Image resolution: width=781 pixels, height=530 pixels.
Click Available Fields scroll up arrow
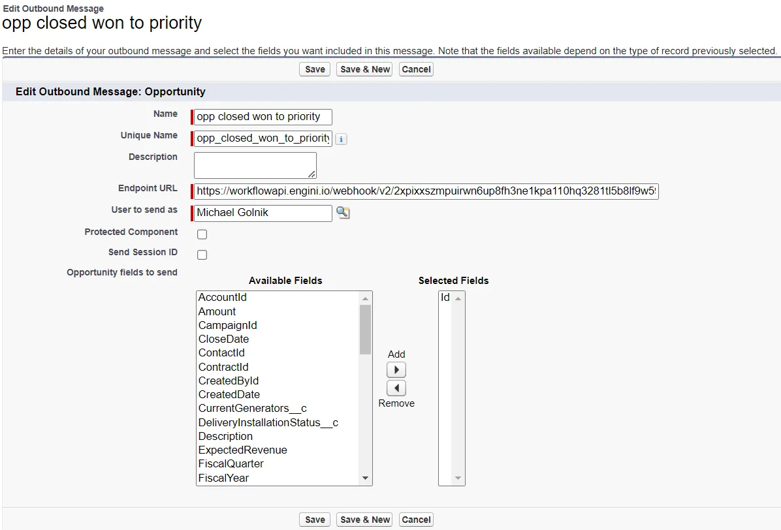(365, 298)
